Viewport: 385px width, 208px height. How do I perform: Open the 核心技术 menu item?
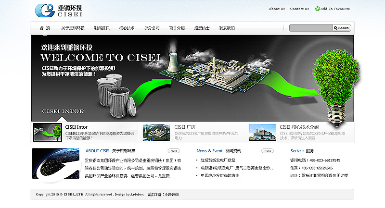[x=127, y=28]
